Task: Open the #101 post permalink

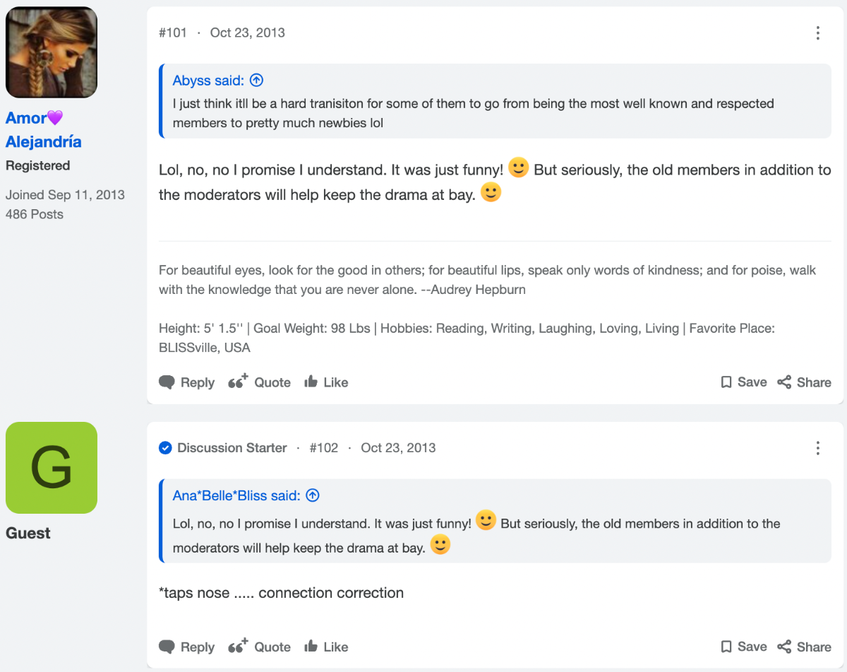Action: coord(173,33)
